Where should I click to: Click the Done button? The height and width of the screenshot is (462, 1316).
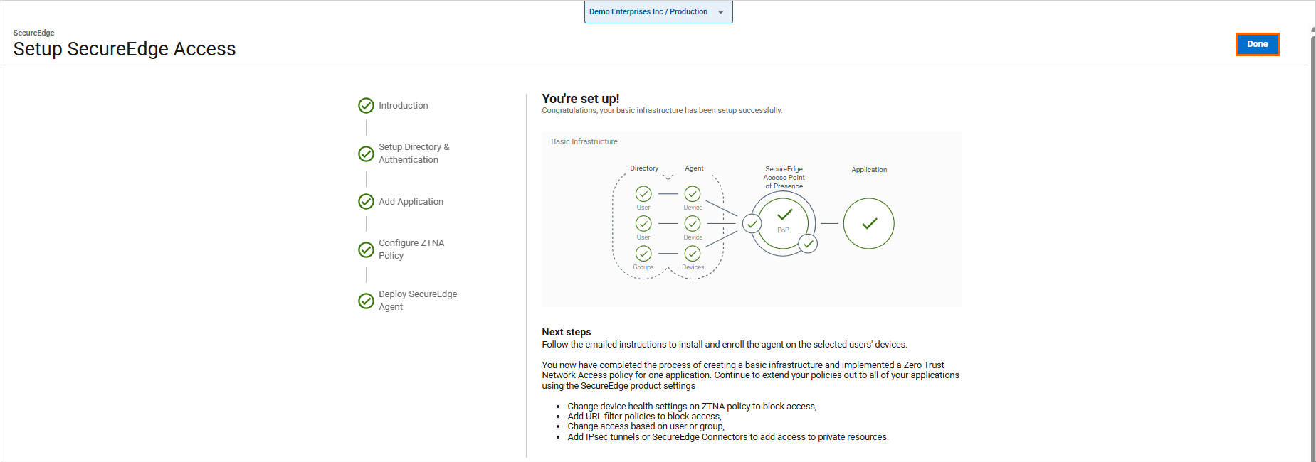[1257, 44]
